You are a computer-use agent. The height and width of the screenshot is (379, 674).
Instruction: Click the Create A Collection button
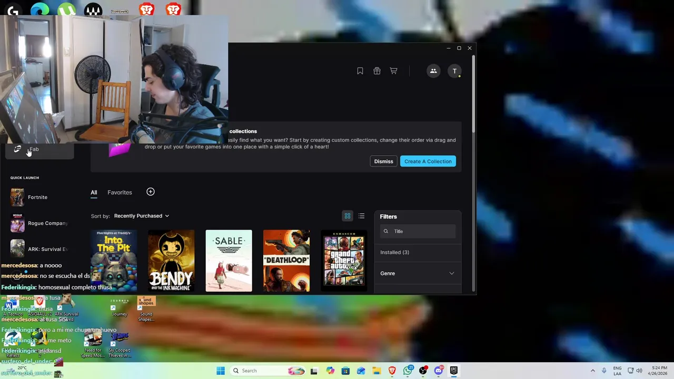[x=428, y=162]
